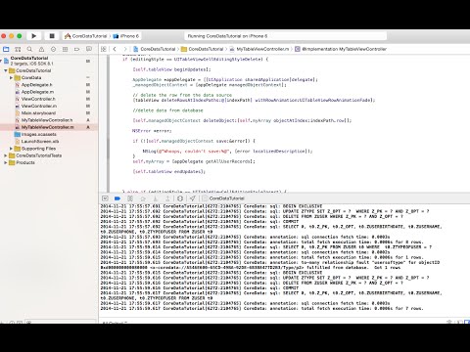Viewport: 470px width, 352px height.
Task: Stop the running app with Stop button
Action: [52, 36]
